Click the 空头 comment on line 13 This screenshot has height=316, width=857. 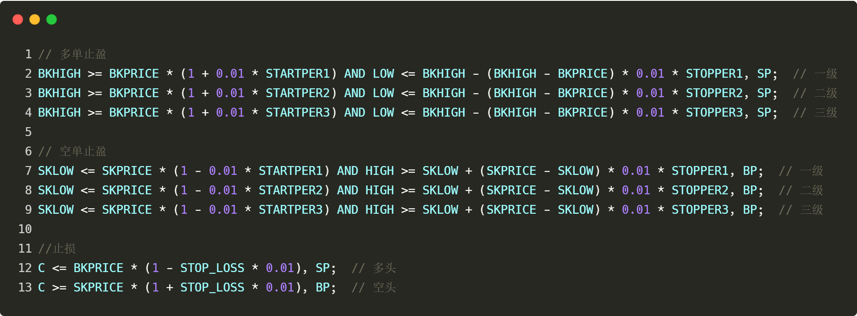pos(384,287)
